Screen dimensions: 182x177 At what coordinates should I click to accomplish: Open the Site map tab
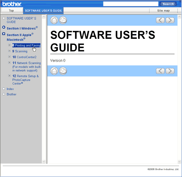coord(163,11)
